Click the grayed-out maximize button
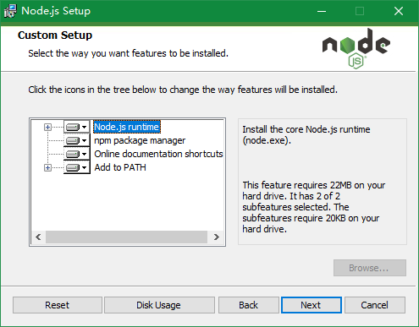This screenshot has width=419, height=327. (360, 11)
